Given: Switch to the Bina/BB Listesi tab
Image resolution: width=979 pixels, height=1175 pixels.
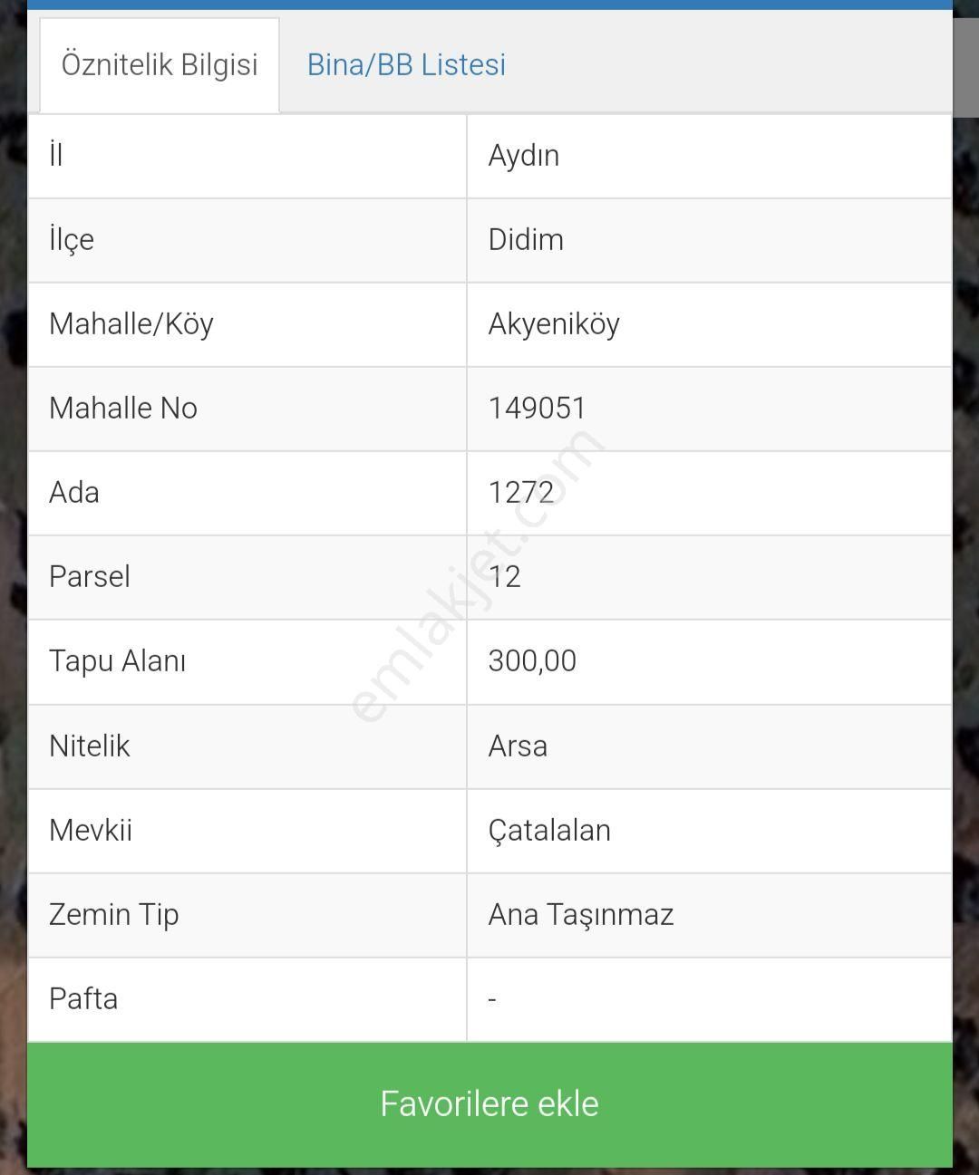Looking at the screenshot, I should [x=406, y=64].
